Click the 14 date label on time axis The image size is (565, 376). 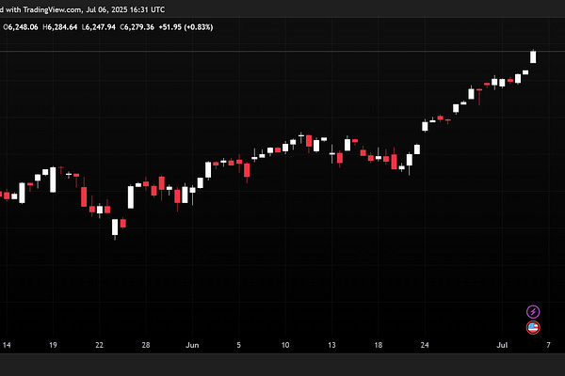[x=7, y=345]
